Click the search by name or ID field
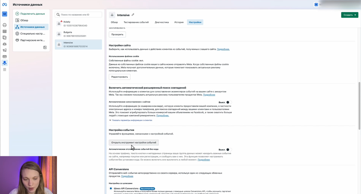Screen dimensions: 361x194 click(79, 15)
